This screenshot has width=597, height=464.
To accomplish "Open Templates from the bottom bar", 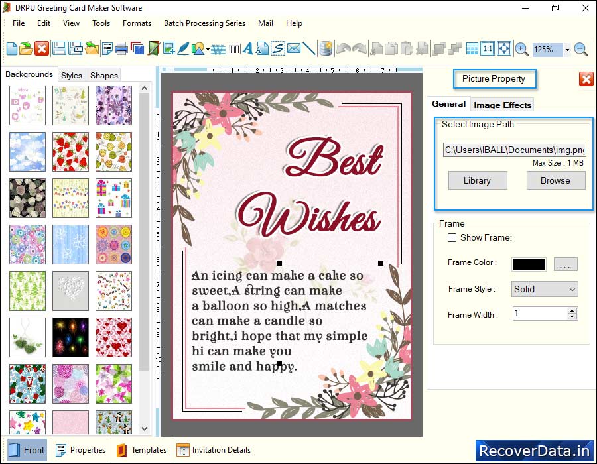I will click(x=142, y=450).
